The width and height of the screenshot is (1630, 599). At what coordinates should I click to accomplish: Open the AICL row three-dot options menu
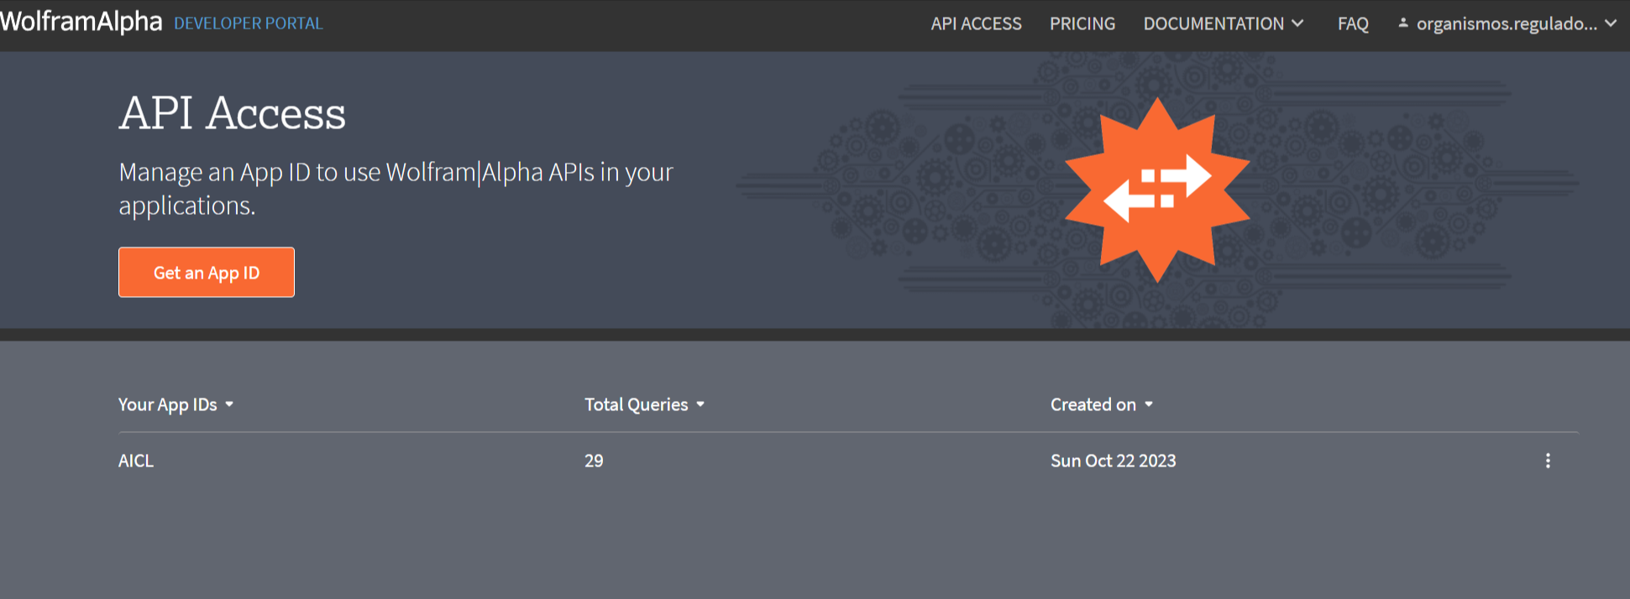pos(1548,461)
